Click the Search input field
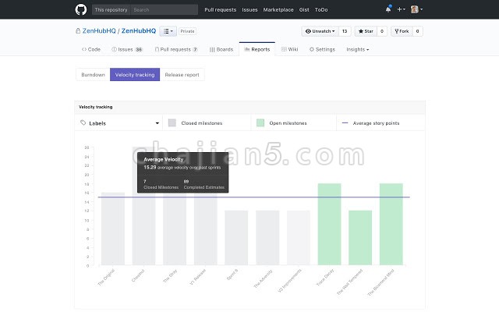Image resolution: width=499 pixels, height=312 pixels. pyautogui.click(x=165, y=10)
